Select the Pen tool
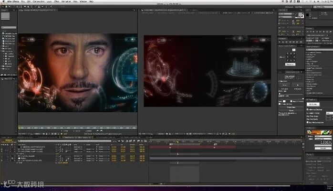This screenshot has width=333, height=191. pos(28,7)
